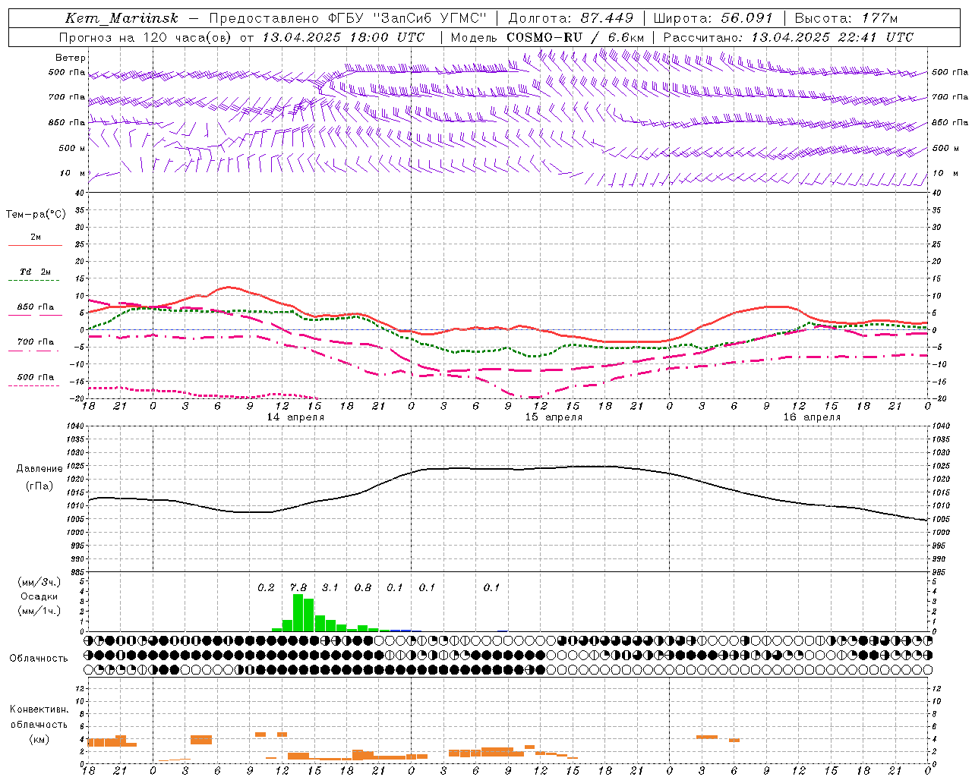Click the Модель COSMO-RU / 6.6км label
The width and height of the screenshot is (972, 777).
coord(547,37)
